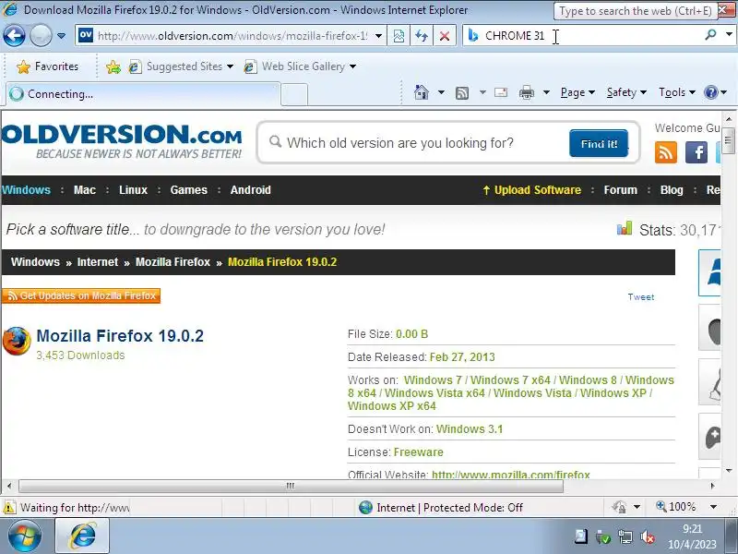Click the Firefox logo icon
Viewport: 738px width, 554px height.
point(17,341)
